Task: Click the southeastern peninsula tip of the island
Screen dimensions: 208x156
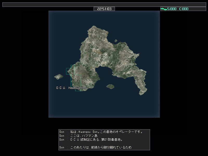Action: 142,91
